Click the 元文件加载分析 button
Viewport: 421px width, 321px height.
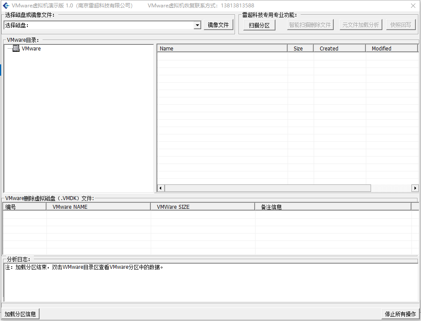tap(361, 25)
